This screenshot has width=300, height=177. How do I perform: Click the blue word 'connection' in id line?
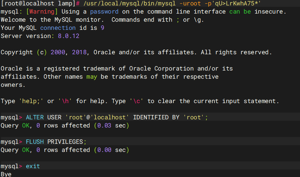coord(58,28)
